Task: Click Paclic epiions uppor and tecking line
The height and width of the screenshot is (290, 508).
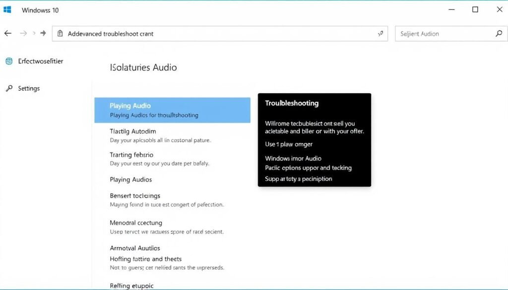Action: pos(309,168)
